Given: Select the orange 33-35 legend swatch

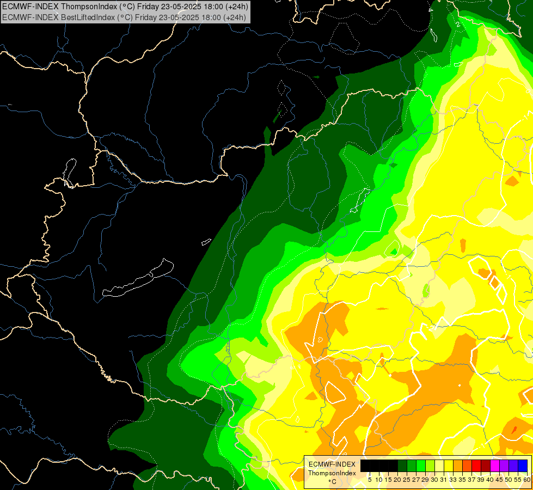Looking at the screenshot, I should 458,465.
